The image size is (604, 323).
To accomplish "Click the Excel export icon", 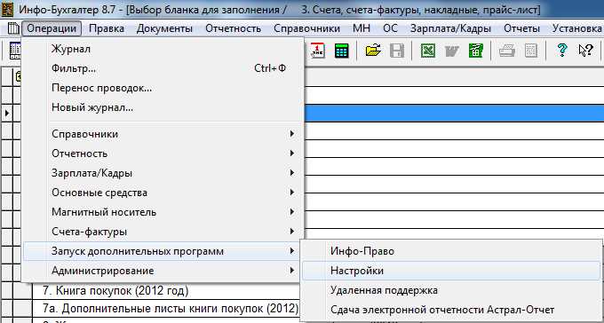I will (428, 51).
